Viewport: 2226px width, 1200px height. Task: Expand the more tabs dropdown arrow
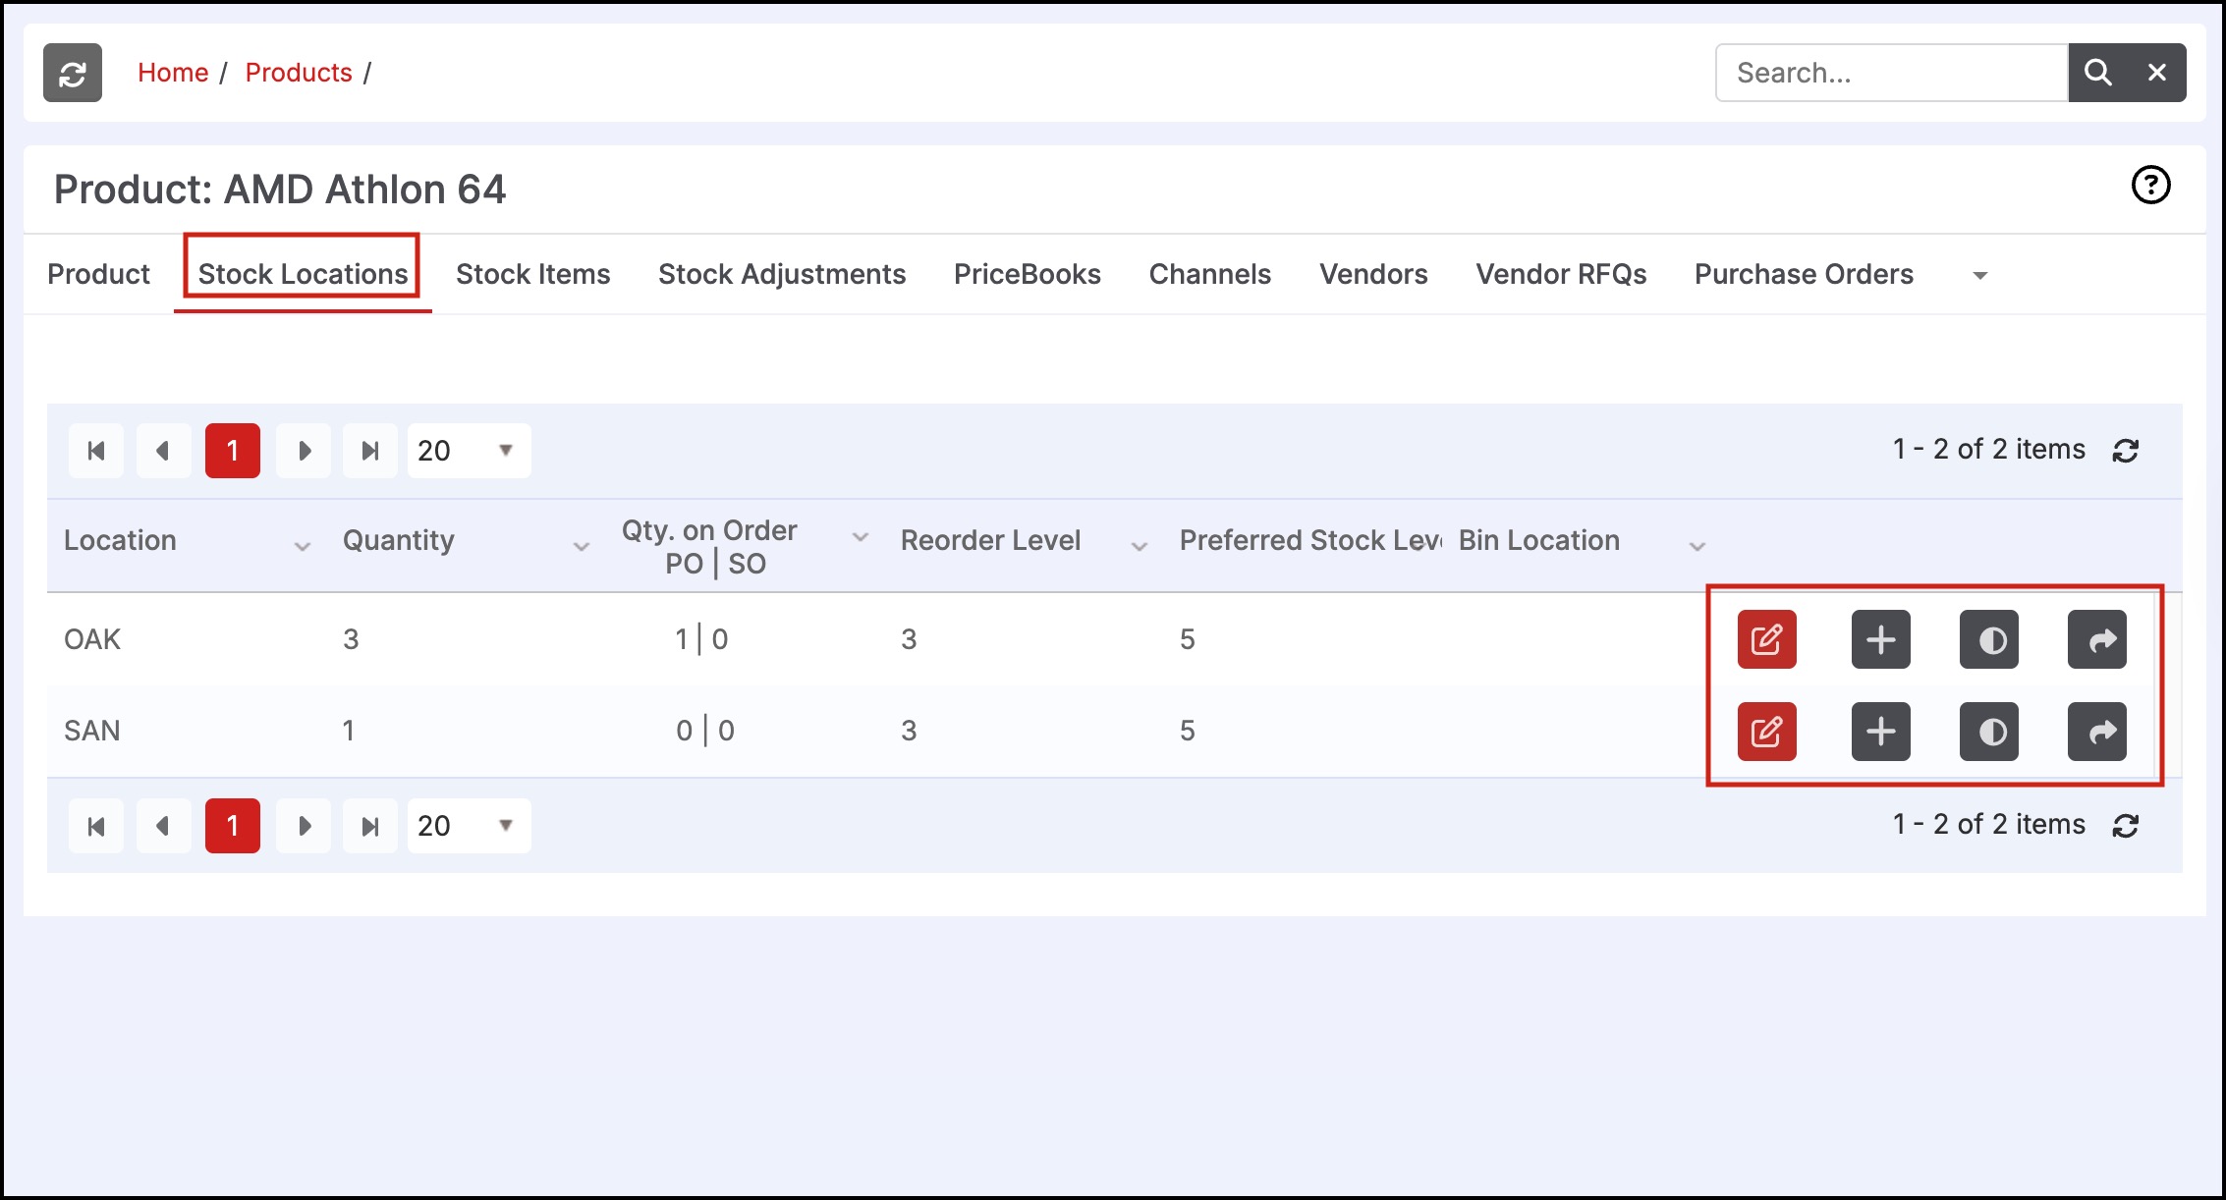[1980, 276]
